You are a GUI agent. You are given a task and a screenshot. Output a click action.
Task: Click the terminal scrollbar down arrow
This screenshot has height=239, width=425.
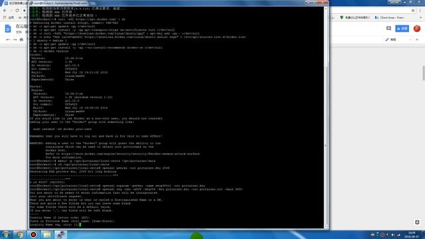tap(326, 226)
